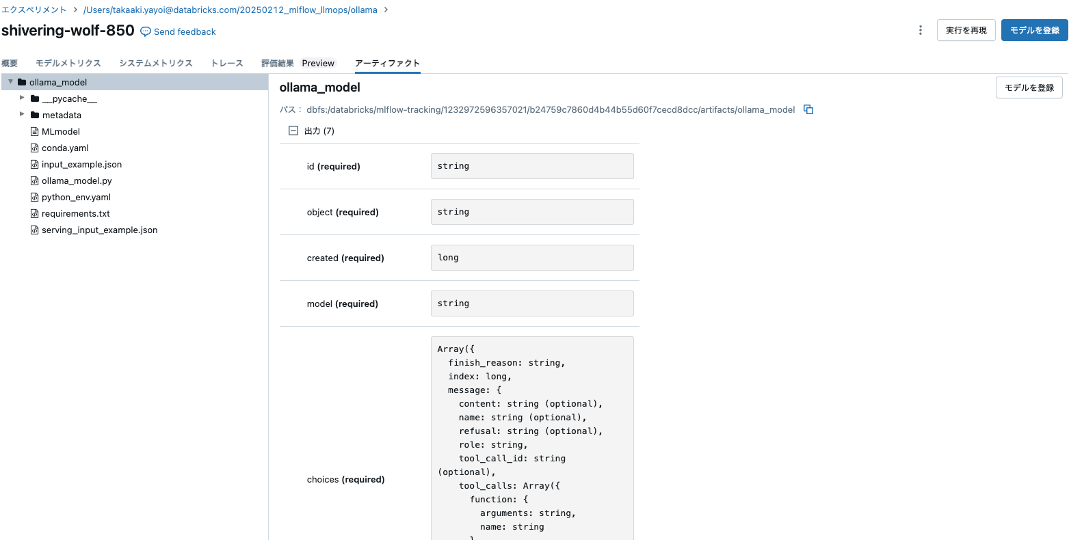Select input_example.json in the tree
The width and height of the screenshot is (1069, 542).
[81, 164]
